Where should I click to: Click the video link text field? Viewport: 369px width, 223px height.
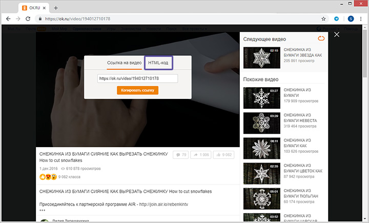[138, 78]
